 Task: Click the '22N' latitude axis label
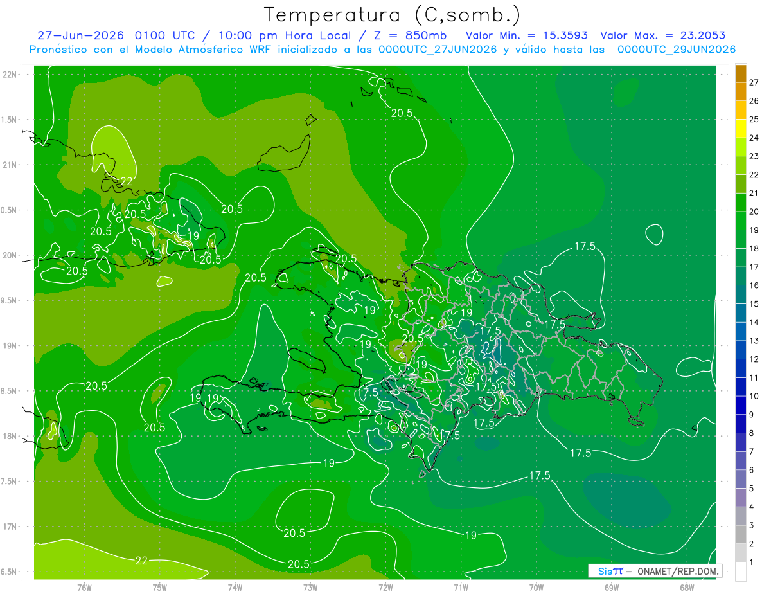coord(9,75)
